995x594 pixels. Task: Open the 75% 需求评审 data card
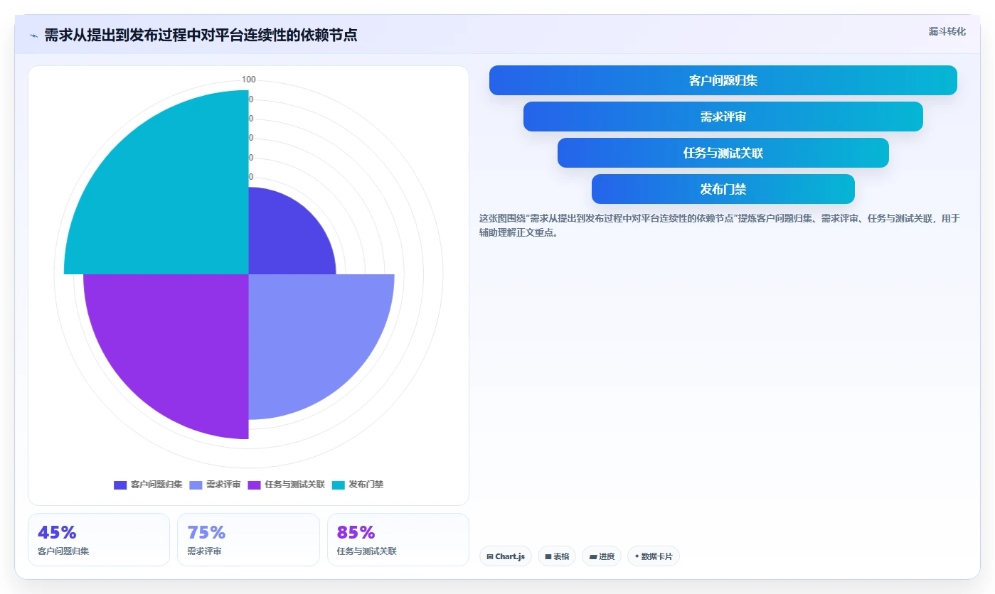[248, 539]
